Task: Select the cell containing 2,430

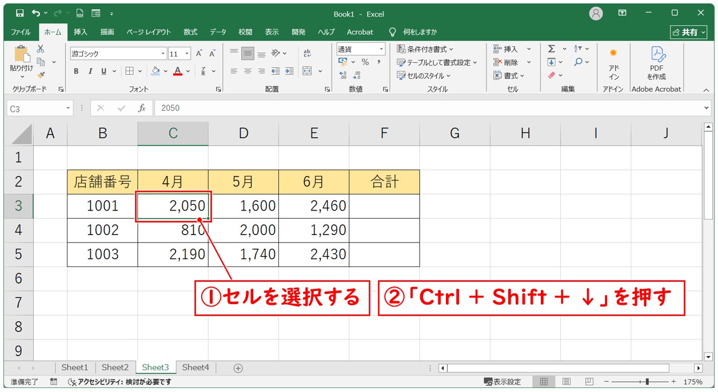Action: point(314,254)
